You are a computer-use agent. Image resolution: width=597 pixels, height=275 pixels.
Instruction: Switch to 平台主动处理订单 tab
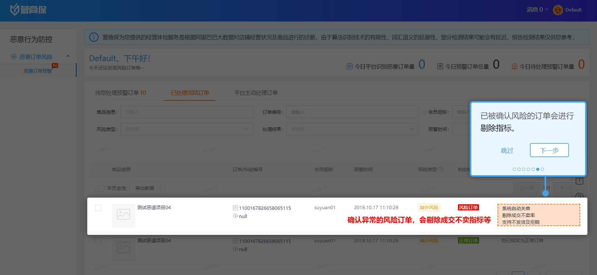click(256, 93)
